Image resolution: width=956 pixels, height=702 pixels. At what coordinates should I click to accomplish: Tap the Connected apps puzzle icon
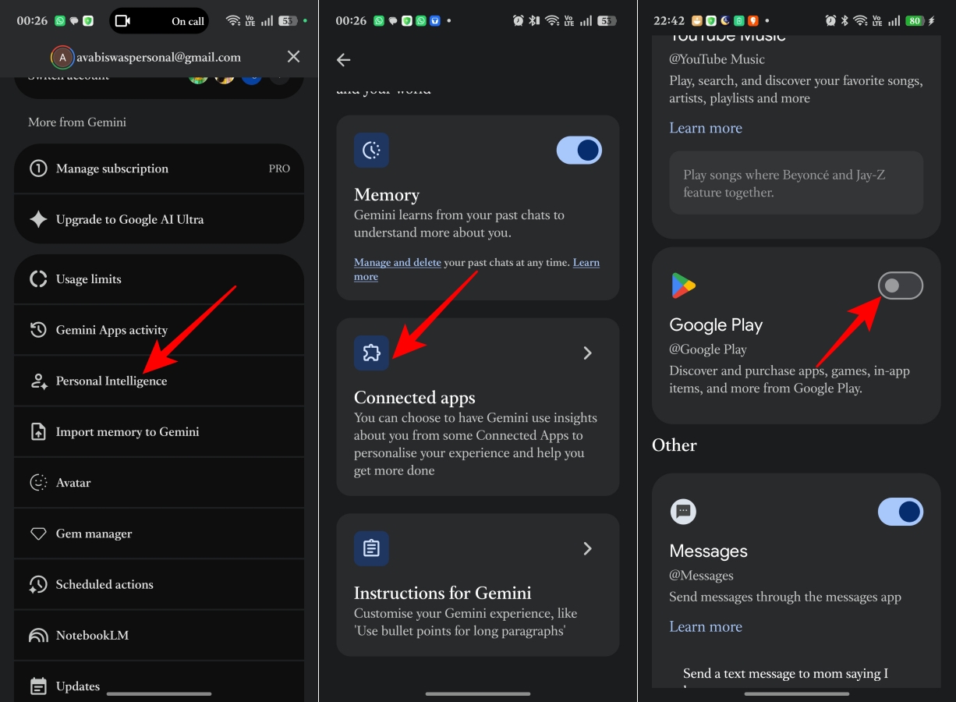(x=371, y=353)
